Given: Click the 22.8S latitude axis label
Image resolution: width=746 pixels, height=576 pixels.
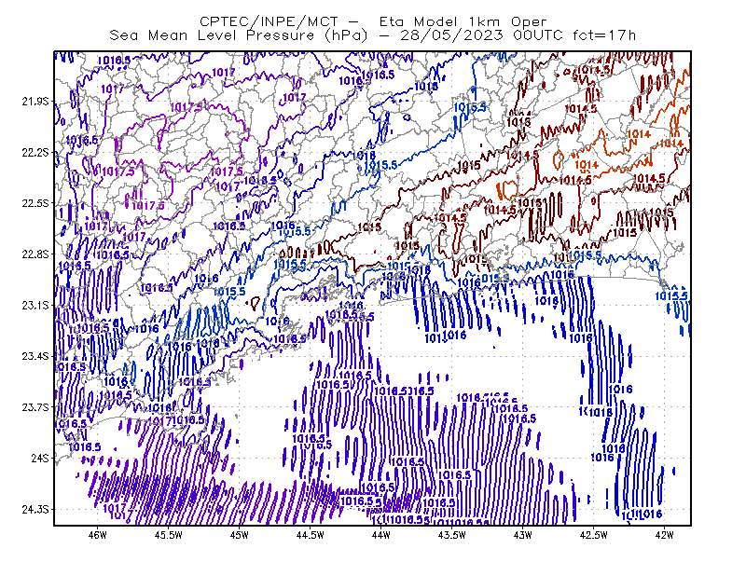Looking at the screenshot, I should pyautogui.click(x=35, y=254).
